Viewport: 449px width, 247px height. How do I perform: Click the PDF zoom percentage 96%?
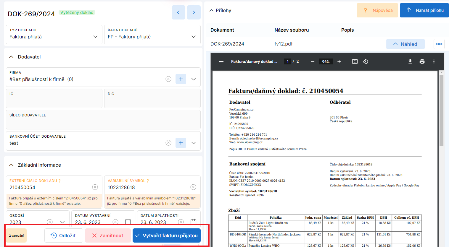click(326, 61)
